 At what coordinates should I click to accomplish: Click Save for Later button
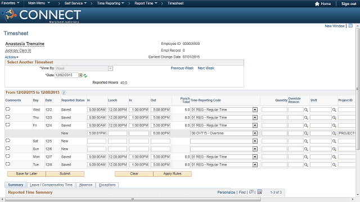[x=26, y=174]
